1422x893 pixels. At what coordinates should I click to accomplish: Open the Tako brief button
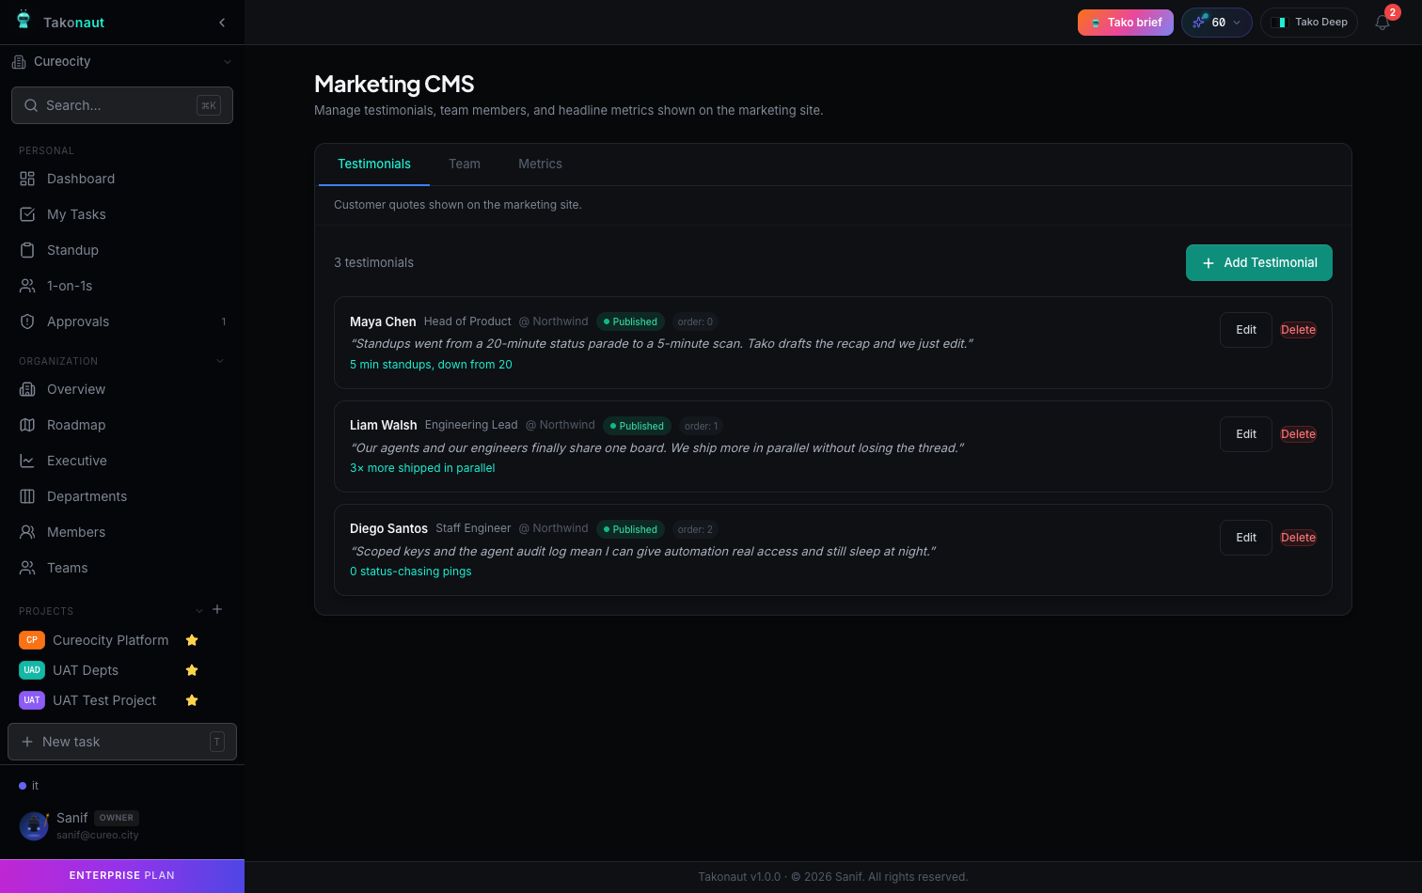(1126, 23)
